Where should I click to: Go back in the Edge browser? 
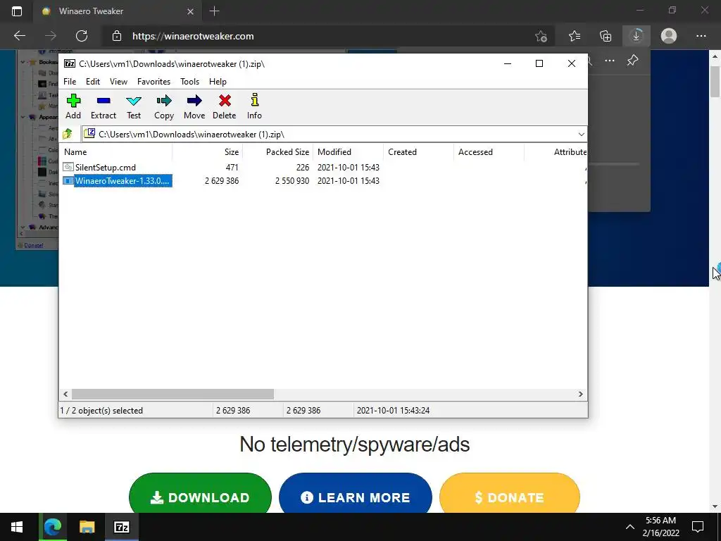click(x=20, y=36)
